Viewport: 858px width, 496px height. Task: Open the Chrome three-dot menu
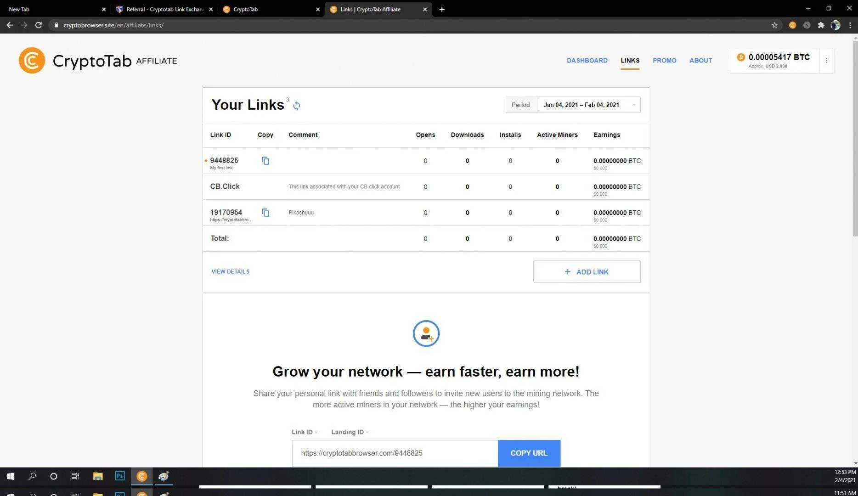point(850,25)
